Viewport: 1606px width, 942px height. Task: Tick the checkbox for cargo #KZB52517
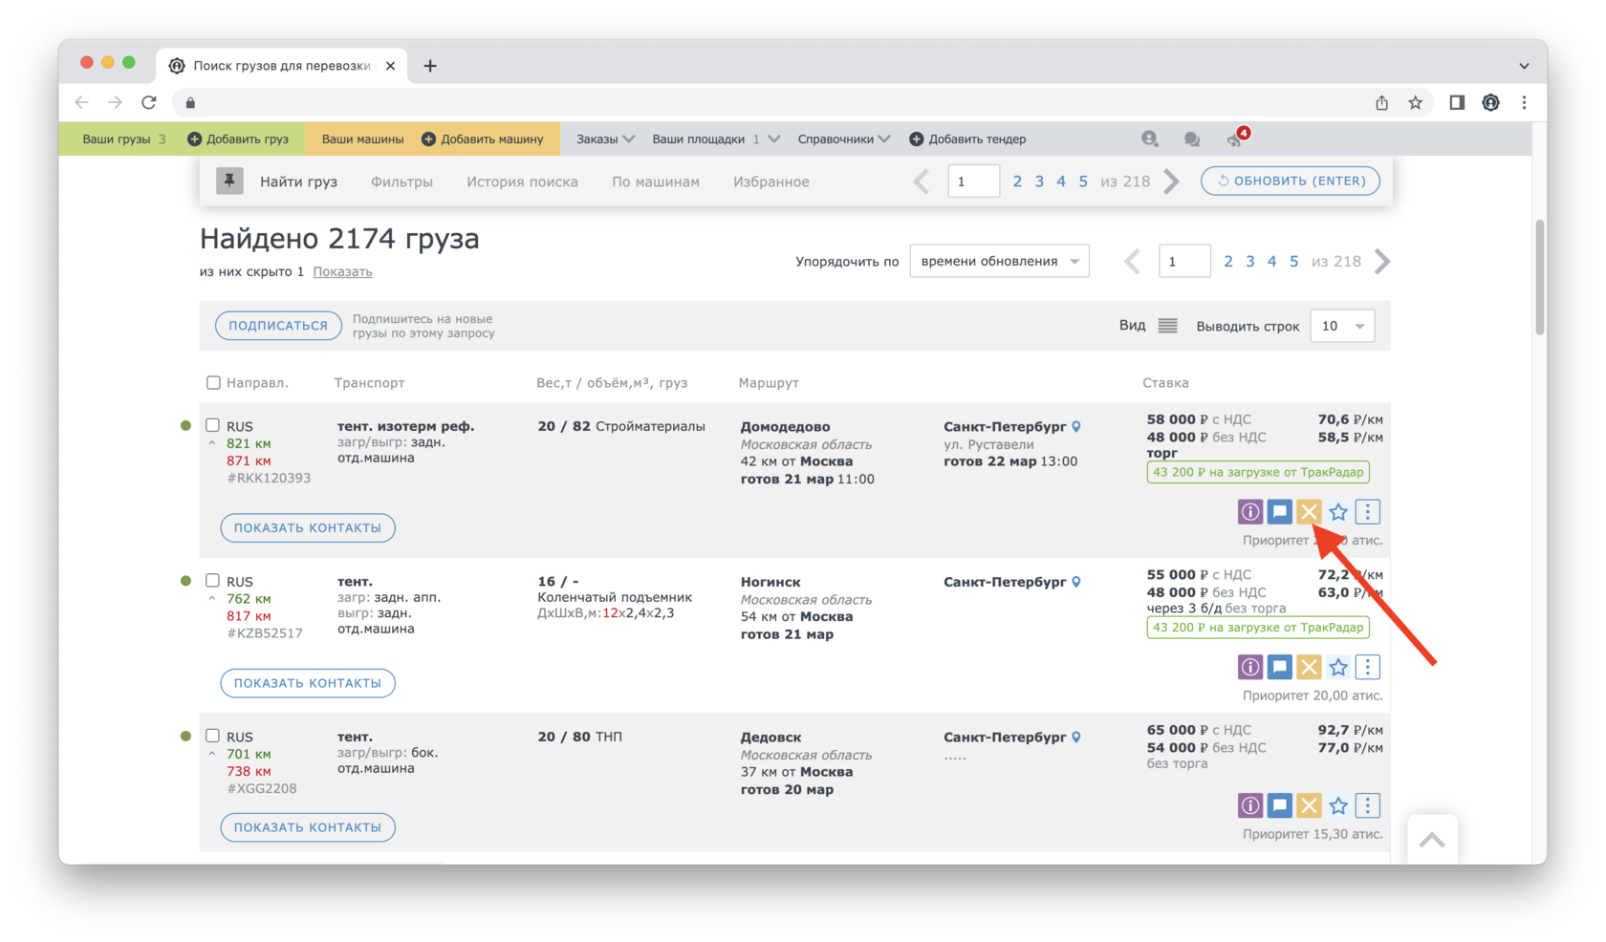pos(213,581)
